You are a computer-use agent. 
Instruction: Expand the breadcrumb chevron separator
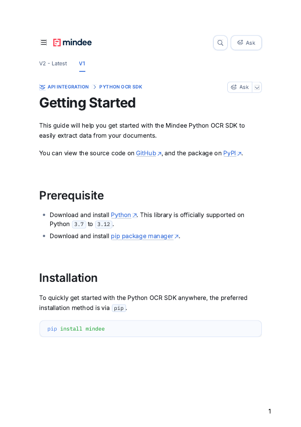[94, 86]
